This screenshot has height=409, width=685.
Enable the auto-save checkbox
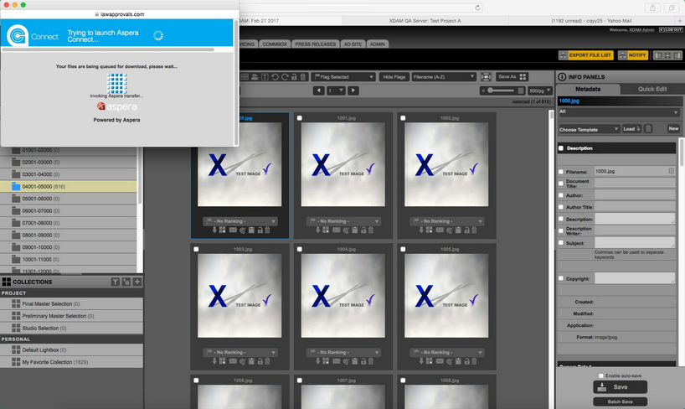coord(601,375)
